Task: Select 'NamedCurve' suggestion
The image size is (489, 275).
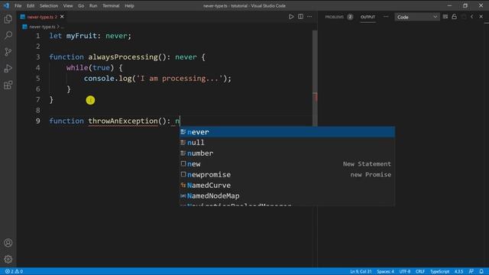Action: 287,185
